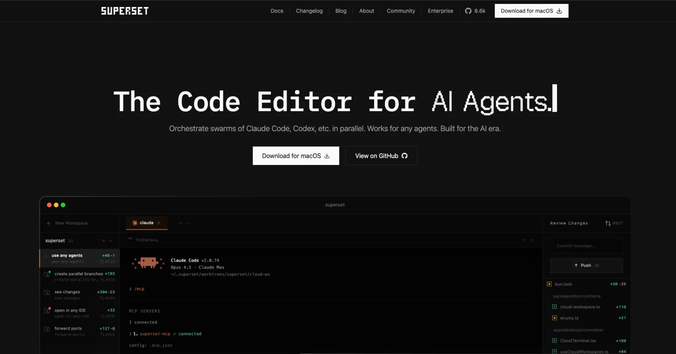Close the terminal pane with the X
The height and width of the screenshot is (354, 676).
[532, 240]
